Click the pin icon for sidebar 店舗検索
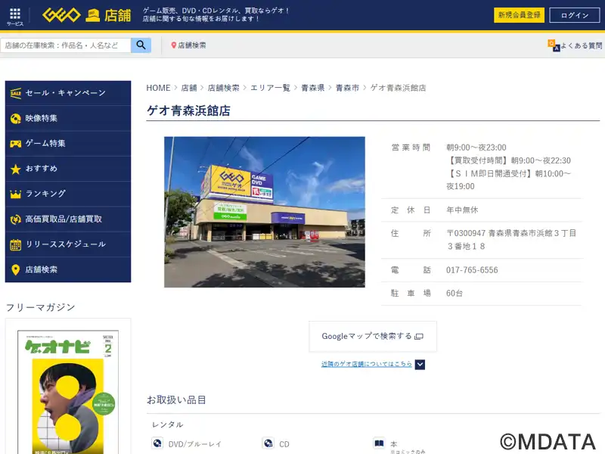605x454 pixels. click(15, 270)
